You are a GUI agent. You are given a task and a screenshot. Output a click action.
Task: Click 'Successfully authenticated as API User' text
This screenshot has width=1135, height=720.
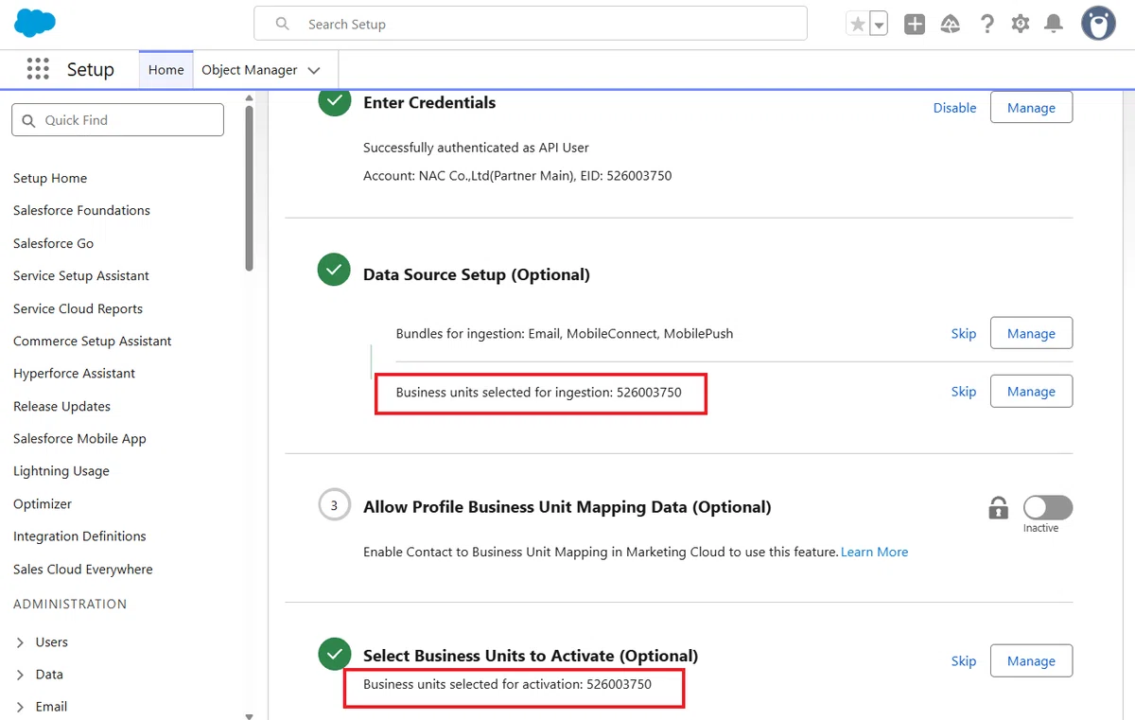click(x=476, y=148)
